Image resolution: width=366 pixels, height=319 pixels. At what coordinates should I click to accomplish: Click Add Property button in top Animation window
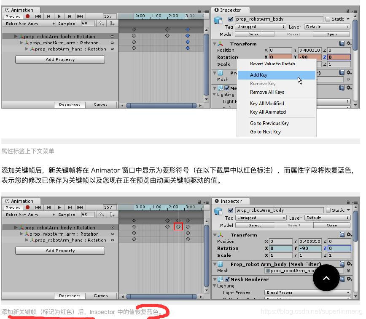pyautogui.click(x=60, y=59)
